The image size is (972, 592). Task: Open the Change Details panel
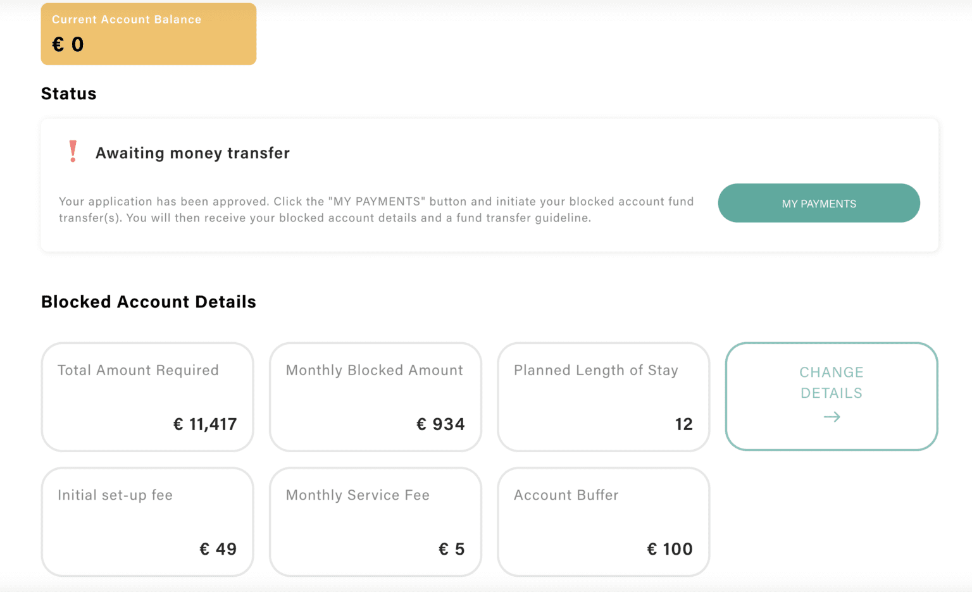click(x=831, y=397)
